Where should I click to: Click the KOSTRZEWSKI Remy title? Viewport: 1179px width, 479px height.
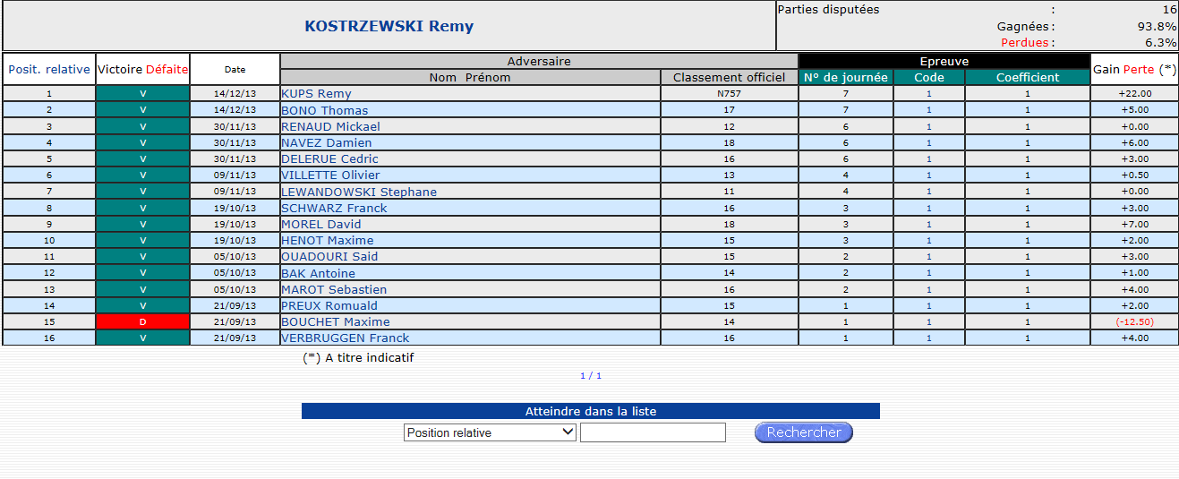pos(389,26)
